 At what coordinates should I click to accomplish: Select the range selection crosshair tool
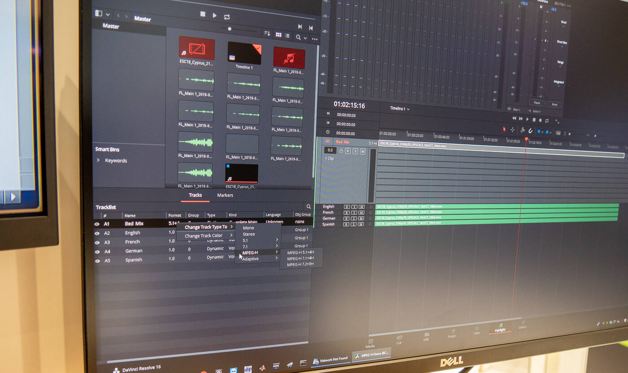click(513, 130)
